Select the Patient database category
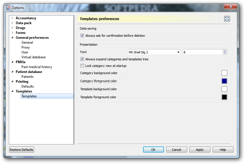 29,72
